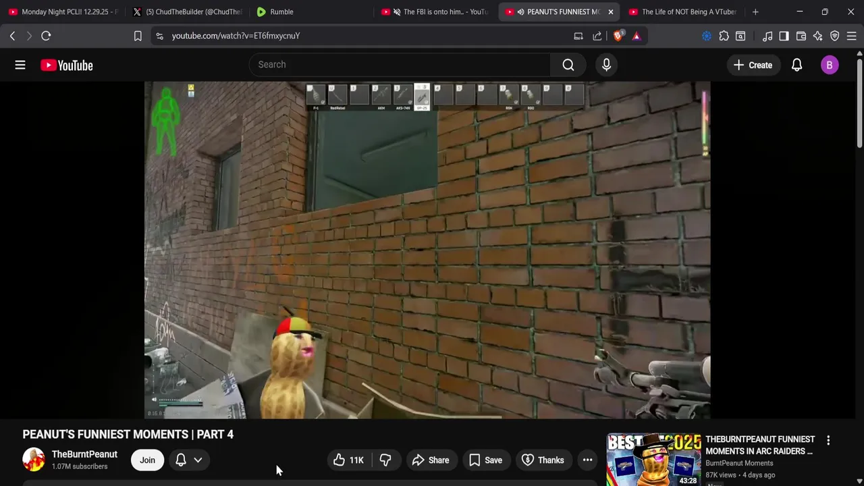Open options for the recommended video

(828, 440)
